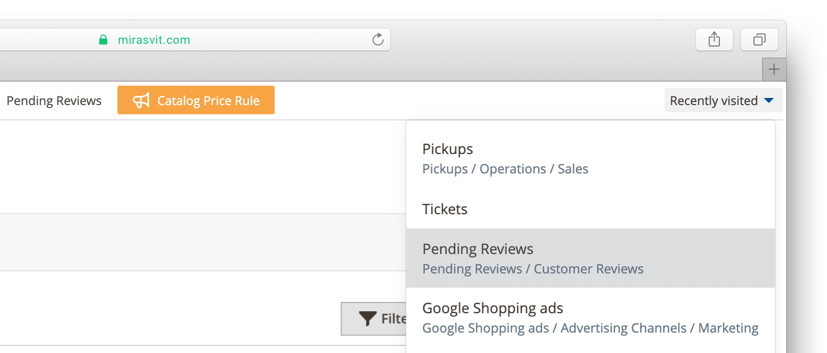Show all tabs overview icon

[x=760, y=39]
